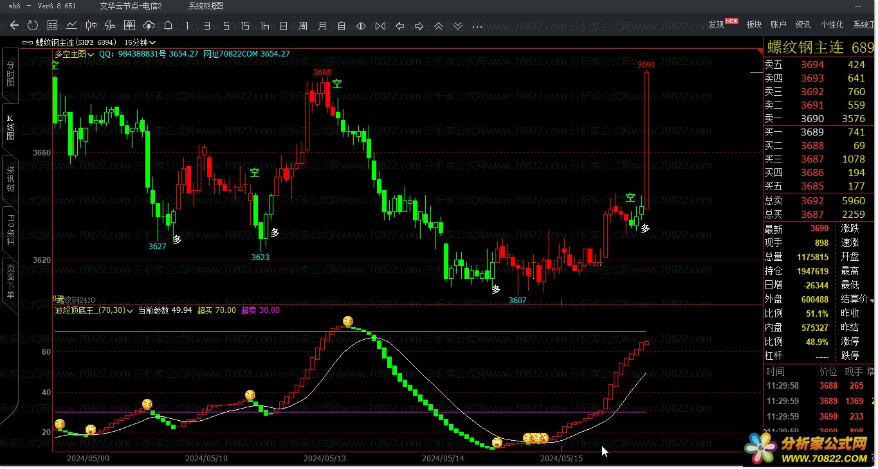Viewport: 878px width, 469px height.
Task: Open the 页面下单 side tab
Action: click(10, 281)
